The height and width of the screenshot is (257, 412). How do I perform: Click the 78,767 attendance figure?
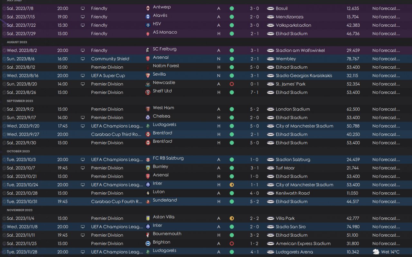pyautogui.click(x=353, y=59)
